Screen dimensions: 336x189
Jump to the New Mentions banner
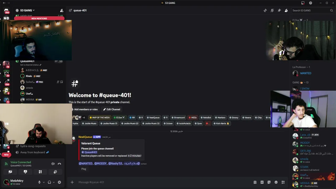pos(39,18)
